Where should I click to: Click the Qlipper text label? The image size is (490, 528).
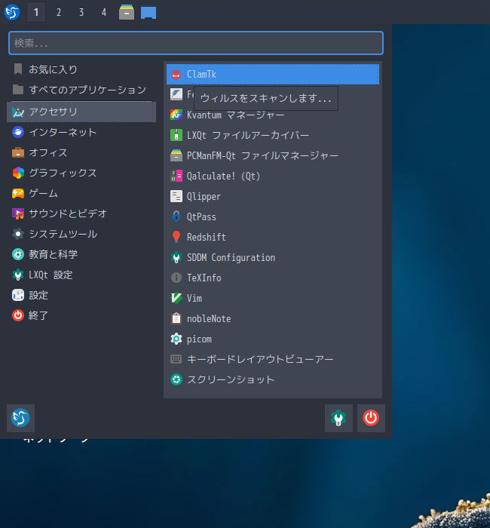pyautogui.click(x=204, y=197)
